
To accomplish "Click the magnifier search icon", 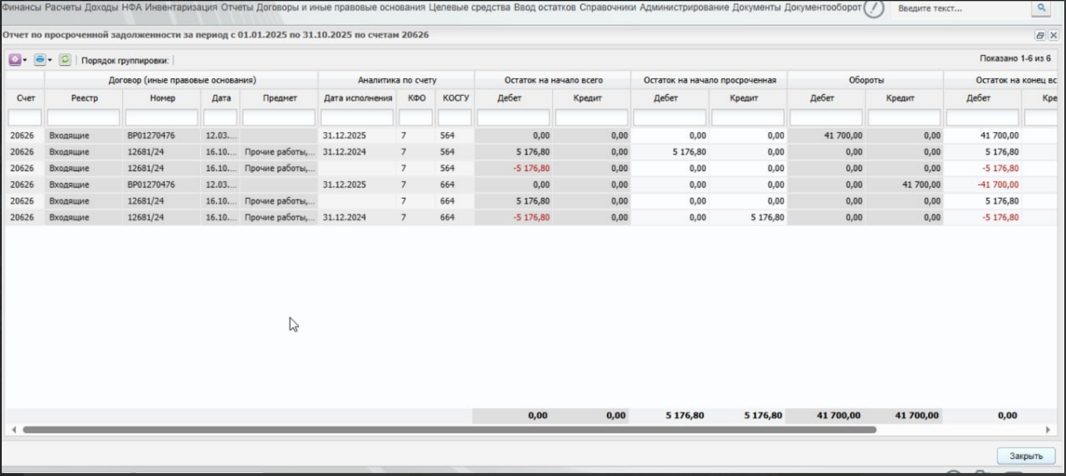I will [1042, 8].
